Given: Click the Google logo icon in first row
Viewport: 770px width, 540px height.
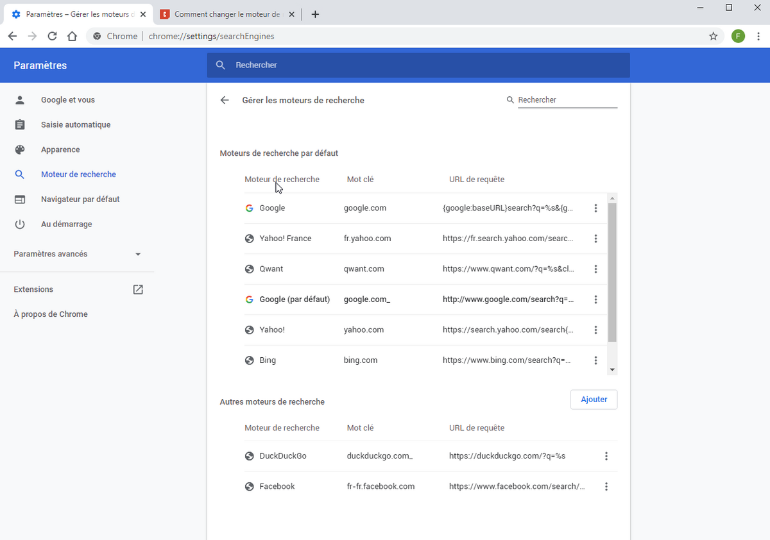Looking at the screenshot, I should (x=249, y=208).
